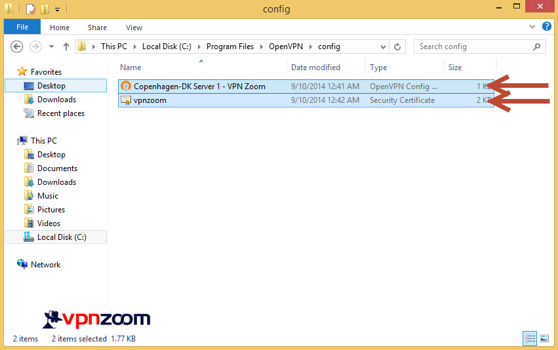Go up one folder level
Viewport: 558px width, 350px height.
tap(66, 47)
